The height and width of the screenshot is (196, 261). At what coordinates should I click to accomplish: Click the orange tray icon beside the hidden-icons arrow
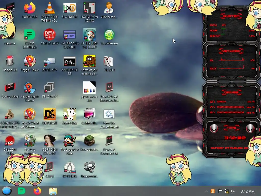(213, 191)
